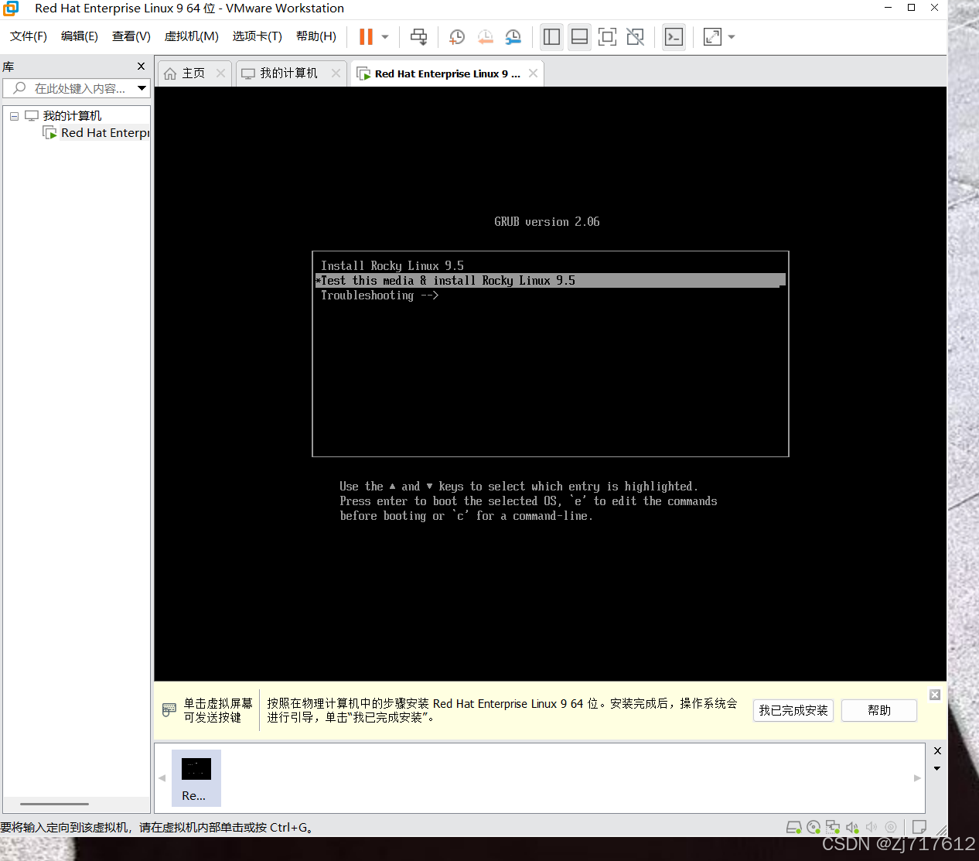The width and height of the screenshot is (979, 861).
Task: Click 'Install Rocky Linux 9.5' GRUB entry
Action: (x=392, y=265)
